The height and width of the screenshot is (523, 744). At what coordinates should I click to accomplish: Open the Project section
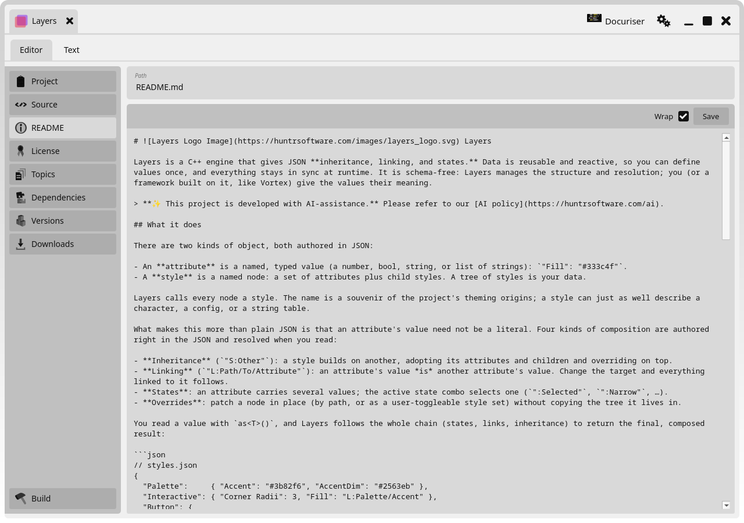click(63, 81)
